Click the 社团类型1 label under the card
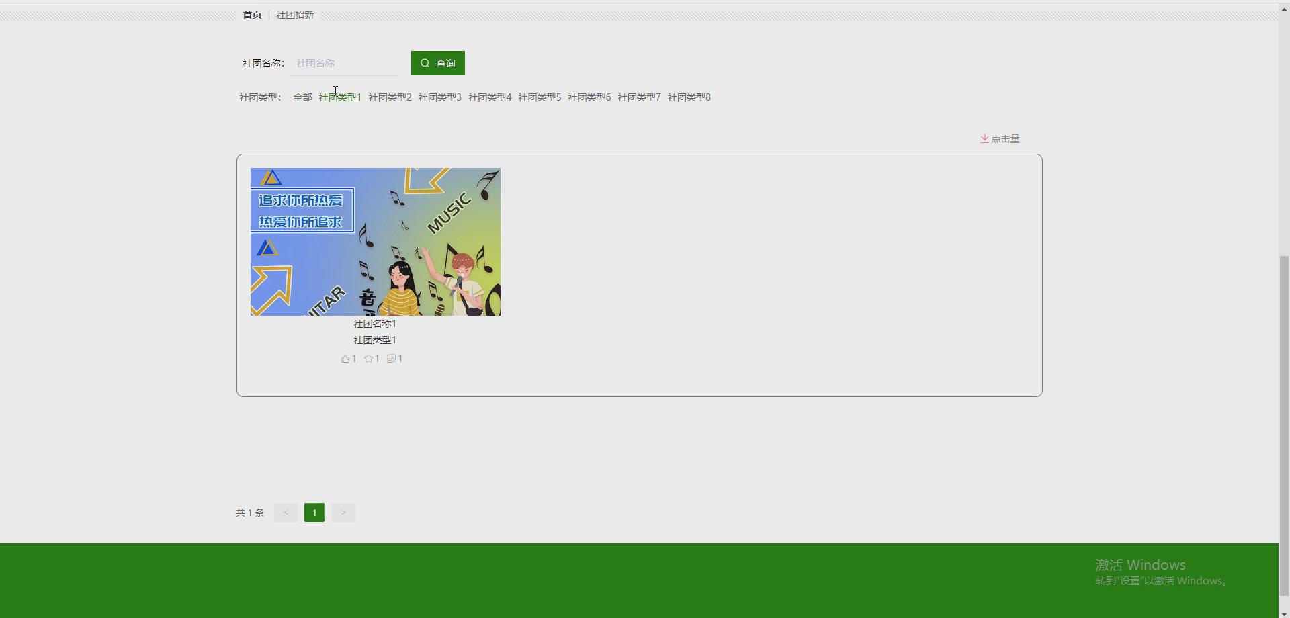Viewport: 1290px width, 618px height. (375, 340)
